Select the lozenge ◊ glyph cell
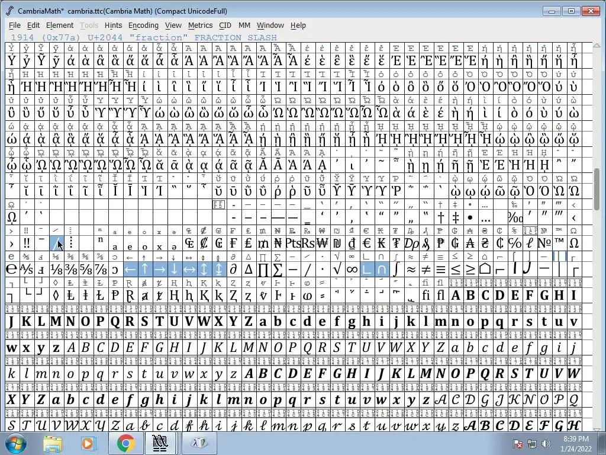 (x=56, y=296)
